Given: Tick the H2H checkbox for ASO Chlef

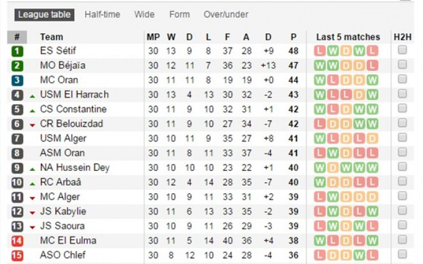Looking at the screenshot, I should (402, 254).
